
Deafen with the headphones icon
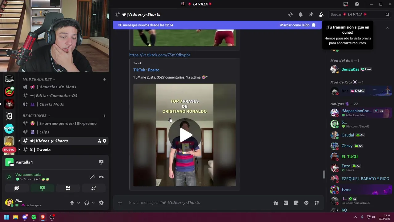(86, 203)
